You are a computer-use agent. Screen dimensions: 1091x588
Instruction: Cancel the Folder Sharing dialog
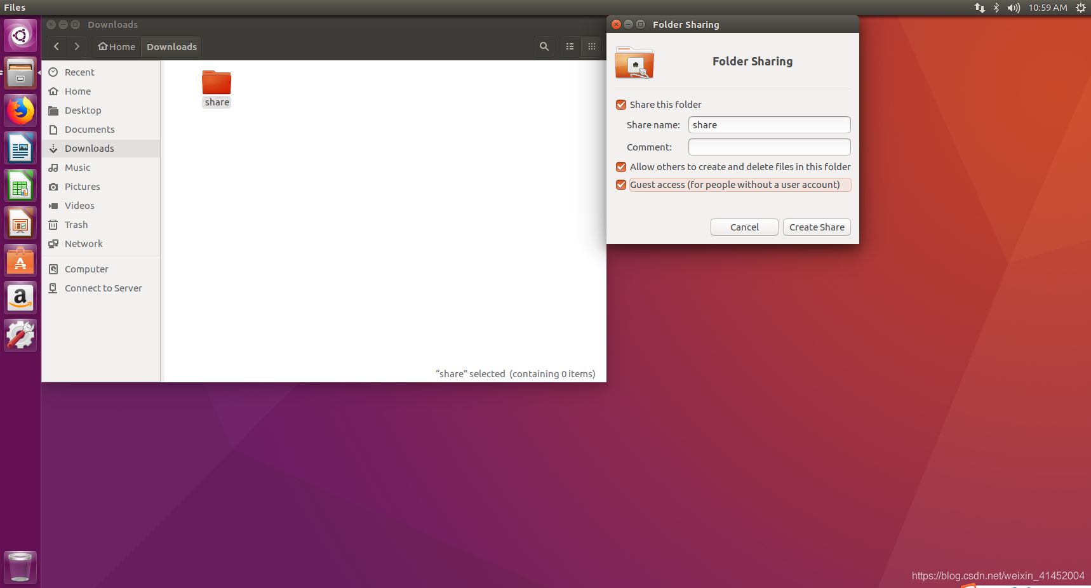tap(744, 227)
